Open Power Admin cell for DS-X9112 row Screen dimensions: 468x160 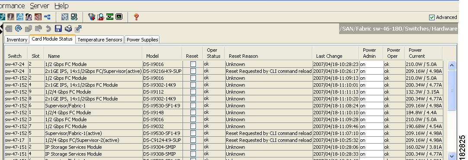[x=371, y=91]
